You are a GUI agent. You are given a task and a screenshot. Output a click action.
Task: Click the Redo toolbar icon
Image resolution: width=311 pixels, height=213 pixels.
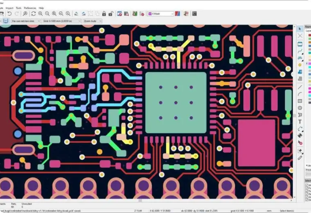(17, 14)
